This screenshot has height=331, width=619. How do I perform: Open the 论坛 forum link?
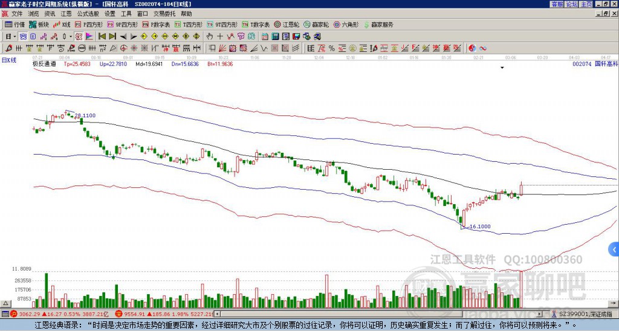(x=572, y=4)
